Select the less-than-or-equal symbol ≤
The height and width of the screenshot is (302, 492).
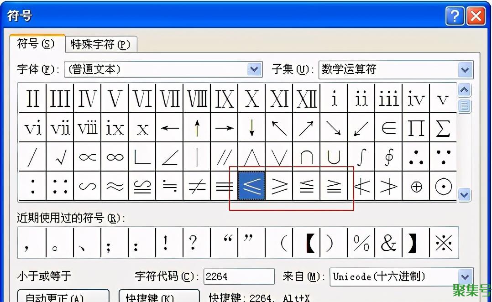251,186
